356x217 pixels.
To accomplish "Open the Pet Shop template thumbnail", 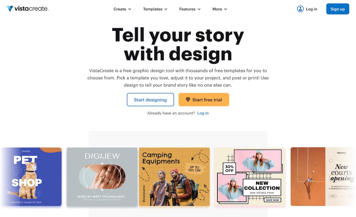I will 31,177.
